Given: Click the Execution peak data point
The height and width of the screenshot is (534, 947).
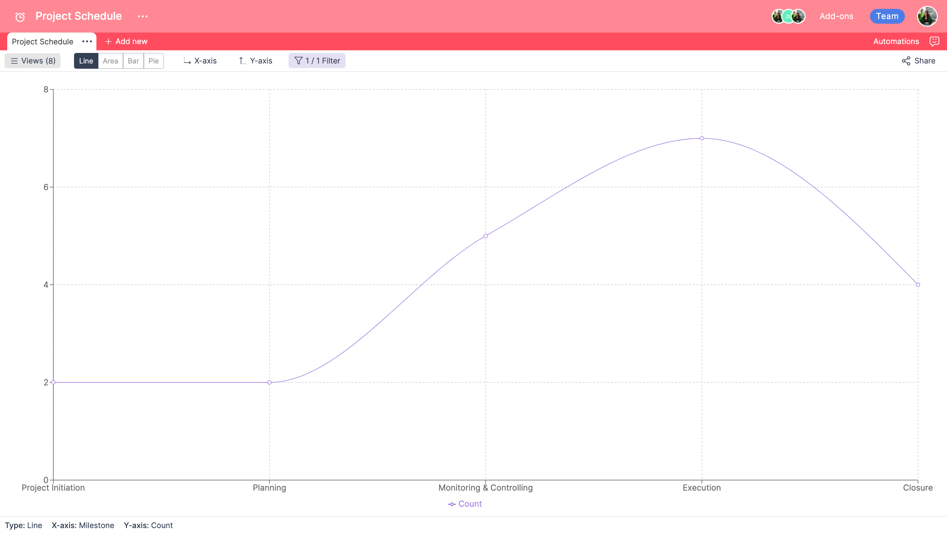Looking at the screenshot, I should 702,138.
